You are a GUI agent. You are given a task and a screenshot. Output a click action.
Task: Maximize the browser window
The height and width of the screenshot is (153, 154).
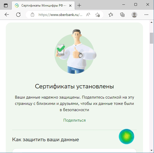(x=136, y=4)
